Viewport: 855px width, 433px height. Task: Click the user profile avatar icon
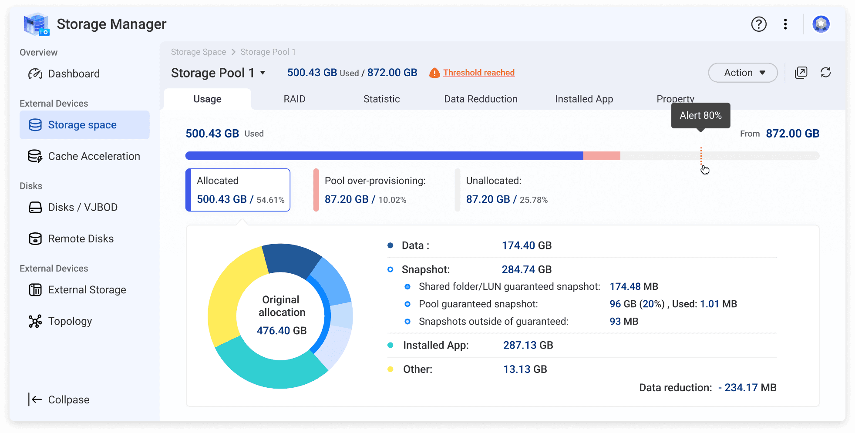pyautogui.click(x=821, y=24)
